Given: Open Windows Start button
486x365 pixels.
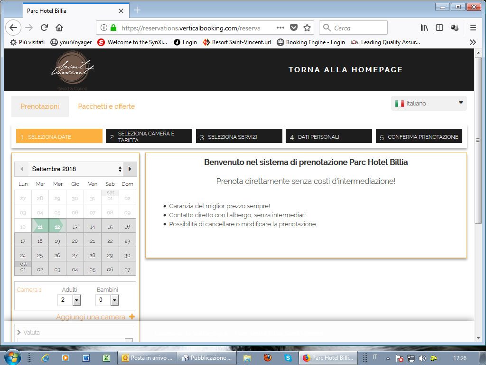Looking at the screenshot, I should pos(12,357).
